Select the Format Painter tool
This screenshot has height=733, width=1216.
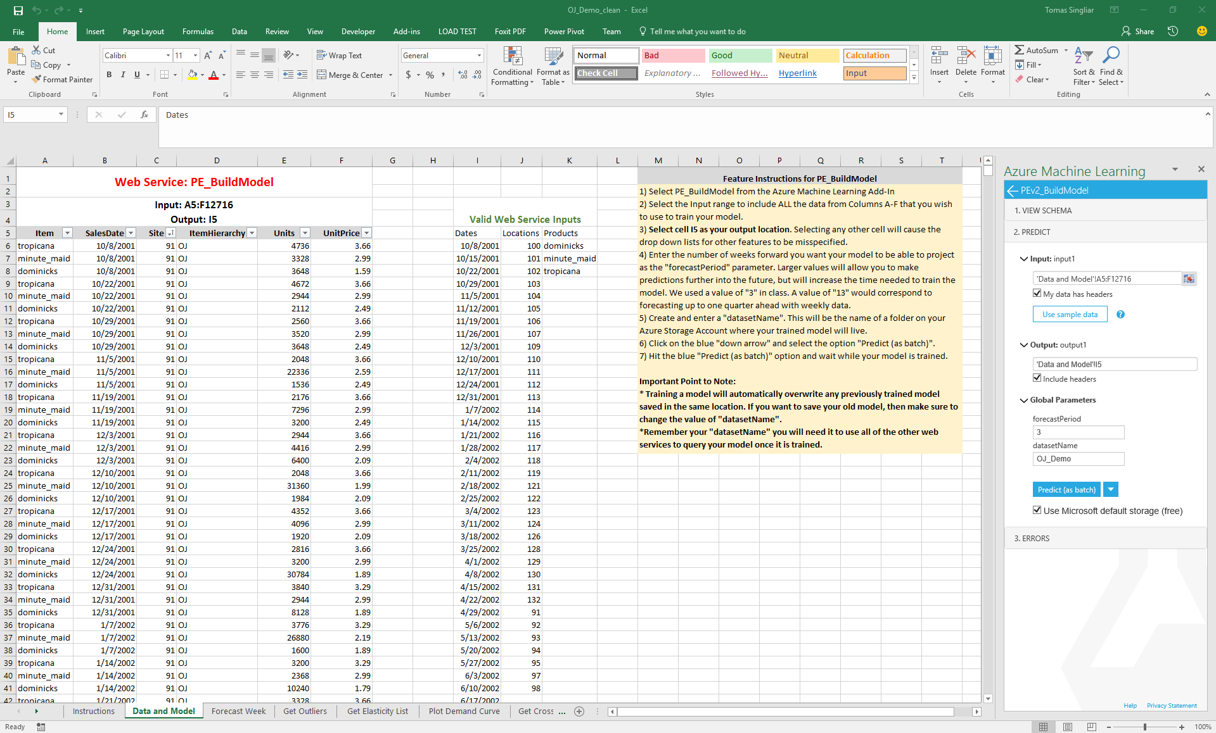(x=61, y=79)
